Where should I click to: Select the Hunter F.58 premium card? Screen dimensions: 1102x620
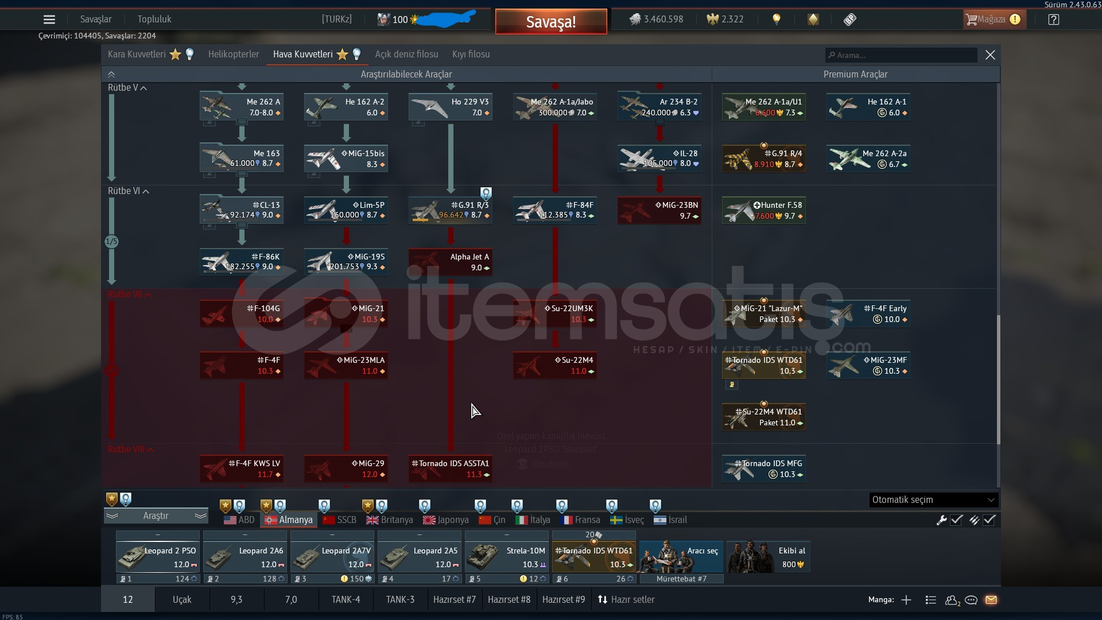764,210
